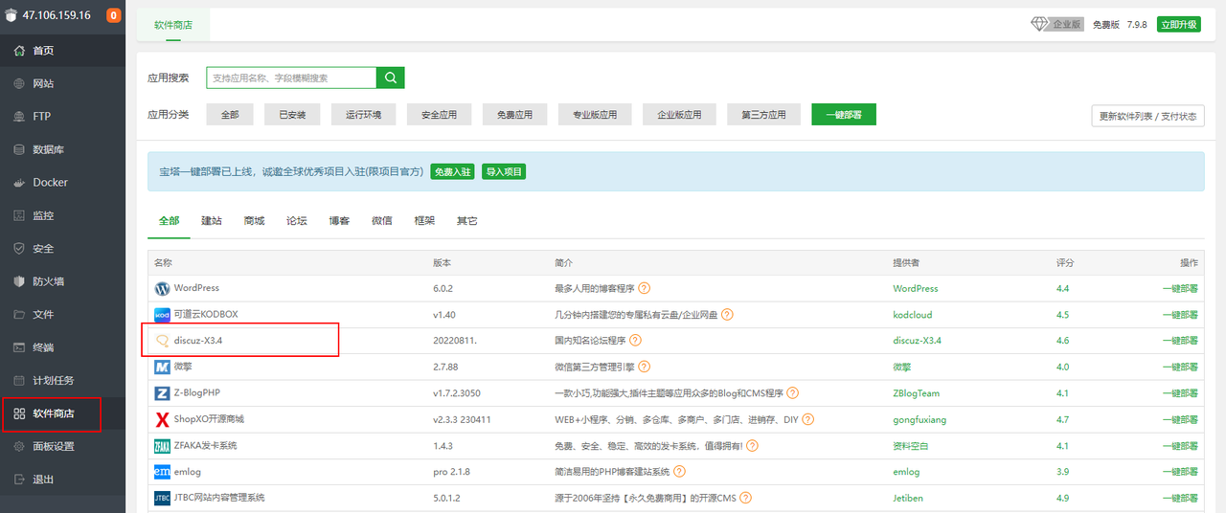Open 首页 in the sidebar
Screen dimensions: 1226x513
(62, 51)
